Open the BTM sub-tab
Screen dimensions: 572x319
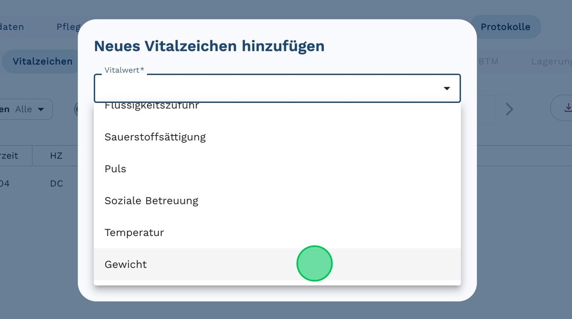[488, 62]
